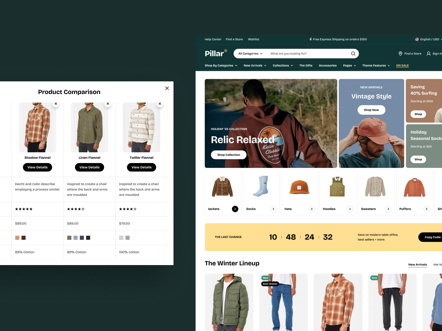
Task: Select Twiller Flannel beige color swatch
Action: [121, 238]
